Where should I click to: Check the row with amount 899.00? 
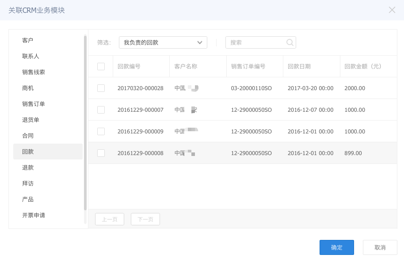[101, 153]
